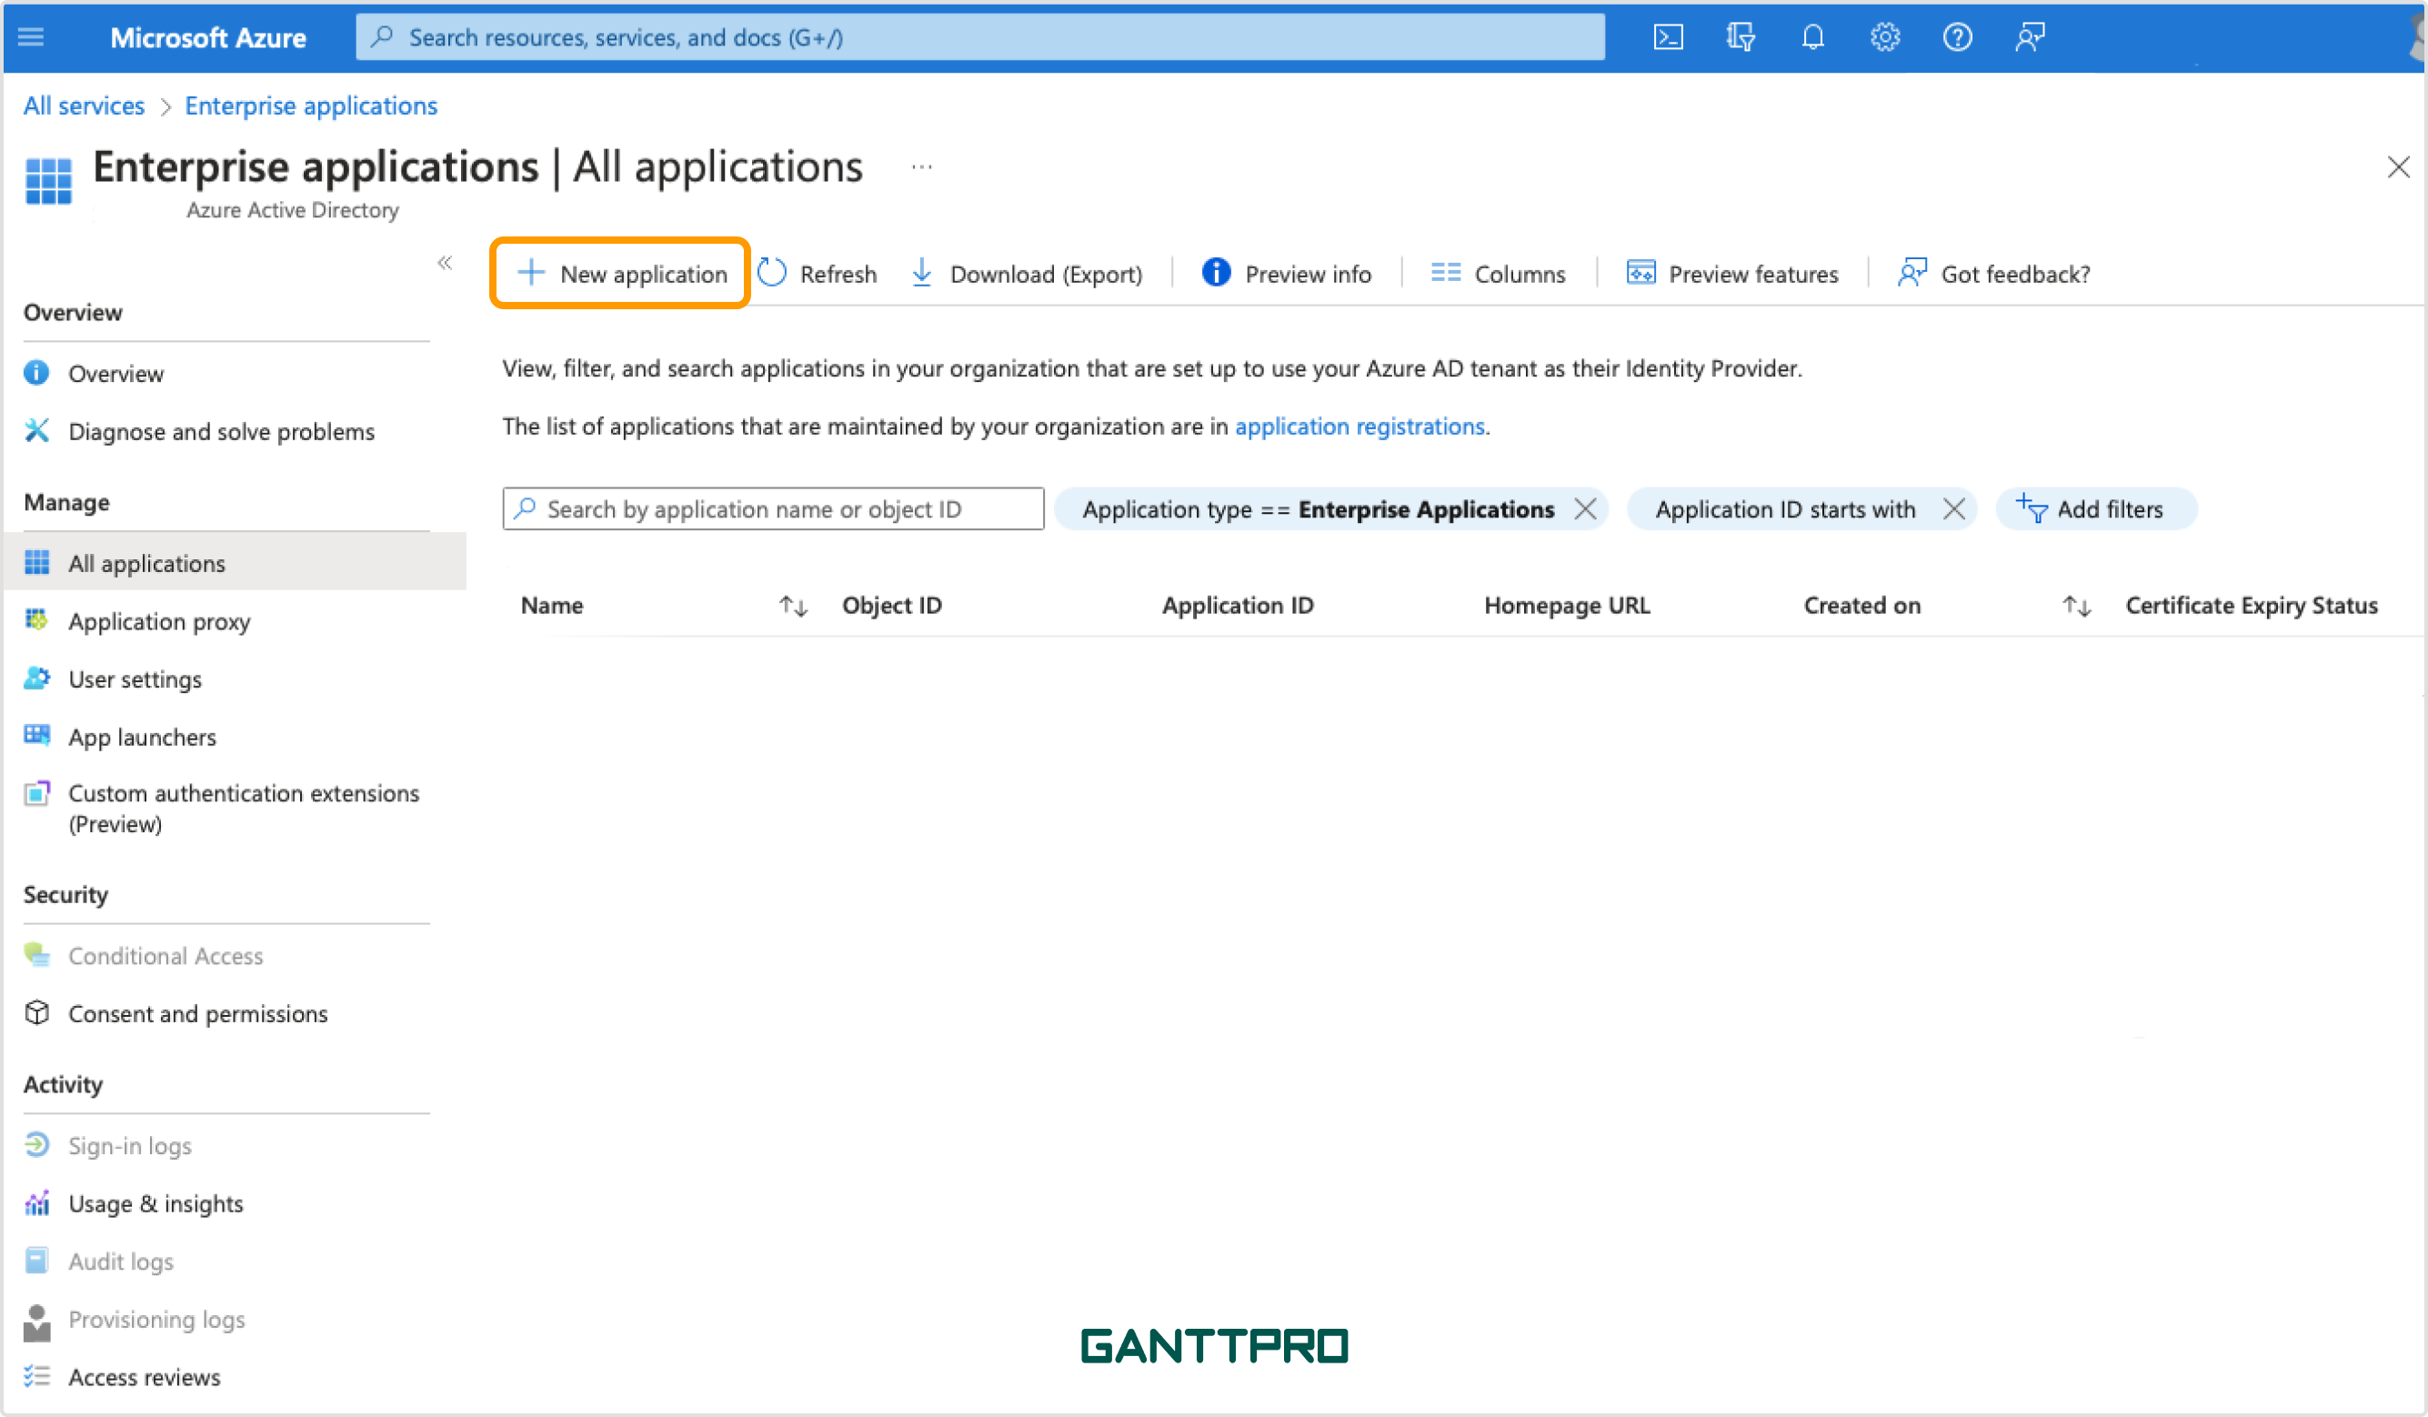
Task: Edit the Application ID starts with filter
Action: click(x=1784, y=509)
